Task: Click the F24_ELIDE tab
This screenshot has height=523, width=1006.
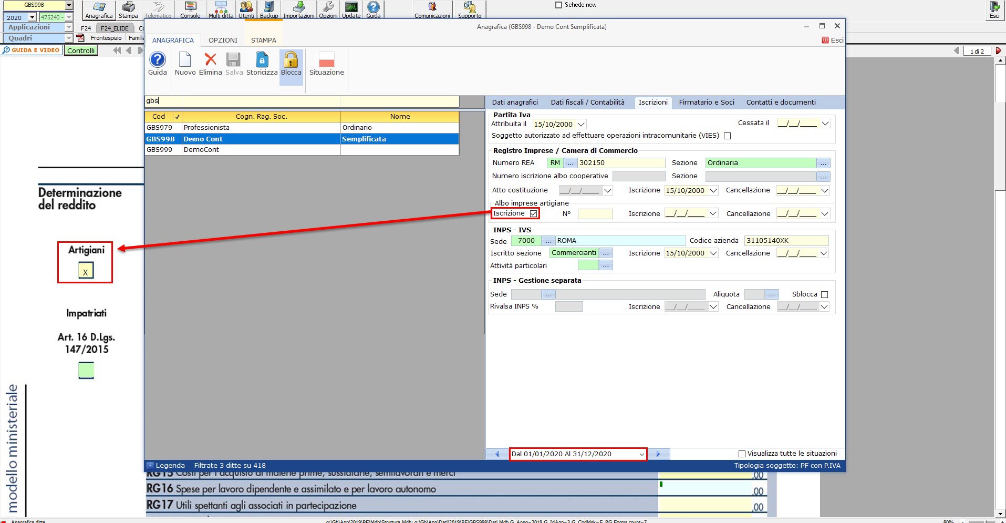Action: coord(115,28)
